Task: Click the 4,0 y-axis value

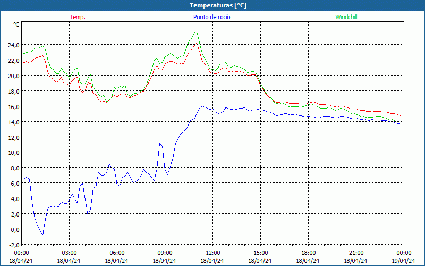Action: (15, 198)
